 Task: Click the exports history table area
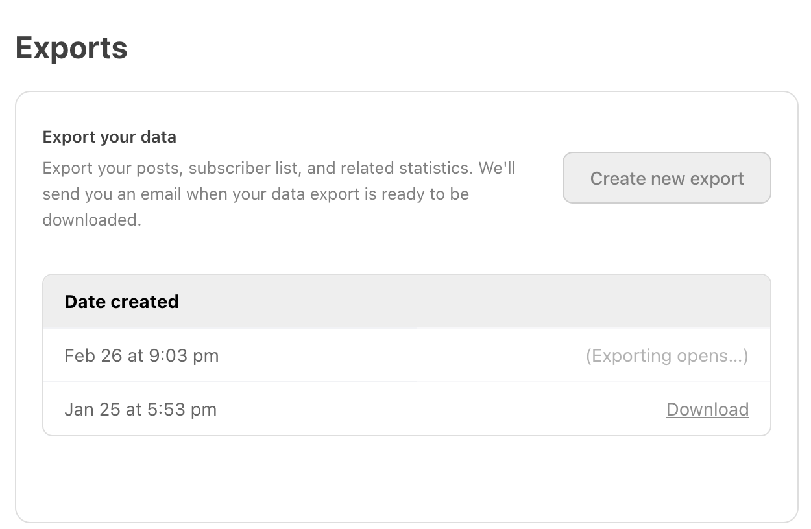(407, 355)
